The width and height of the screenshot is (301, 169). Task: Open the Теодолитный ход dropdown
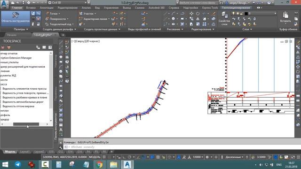60,24
